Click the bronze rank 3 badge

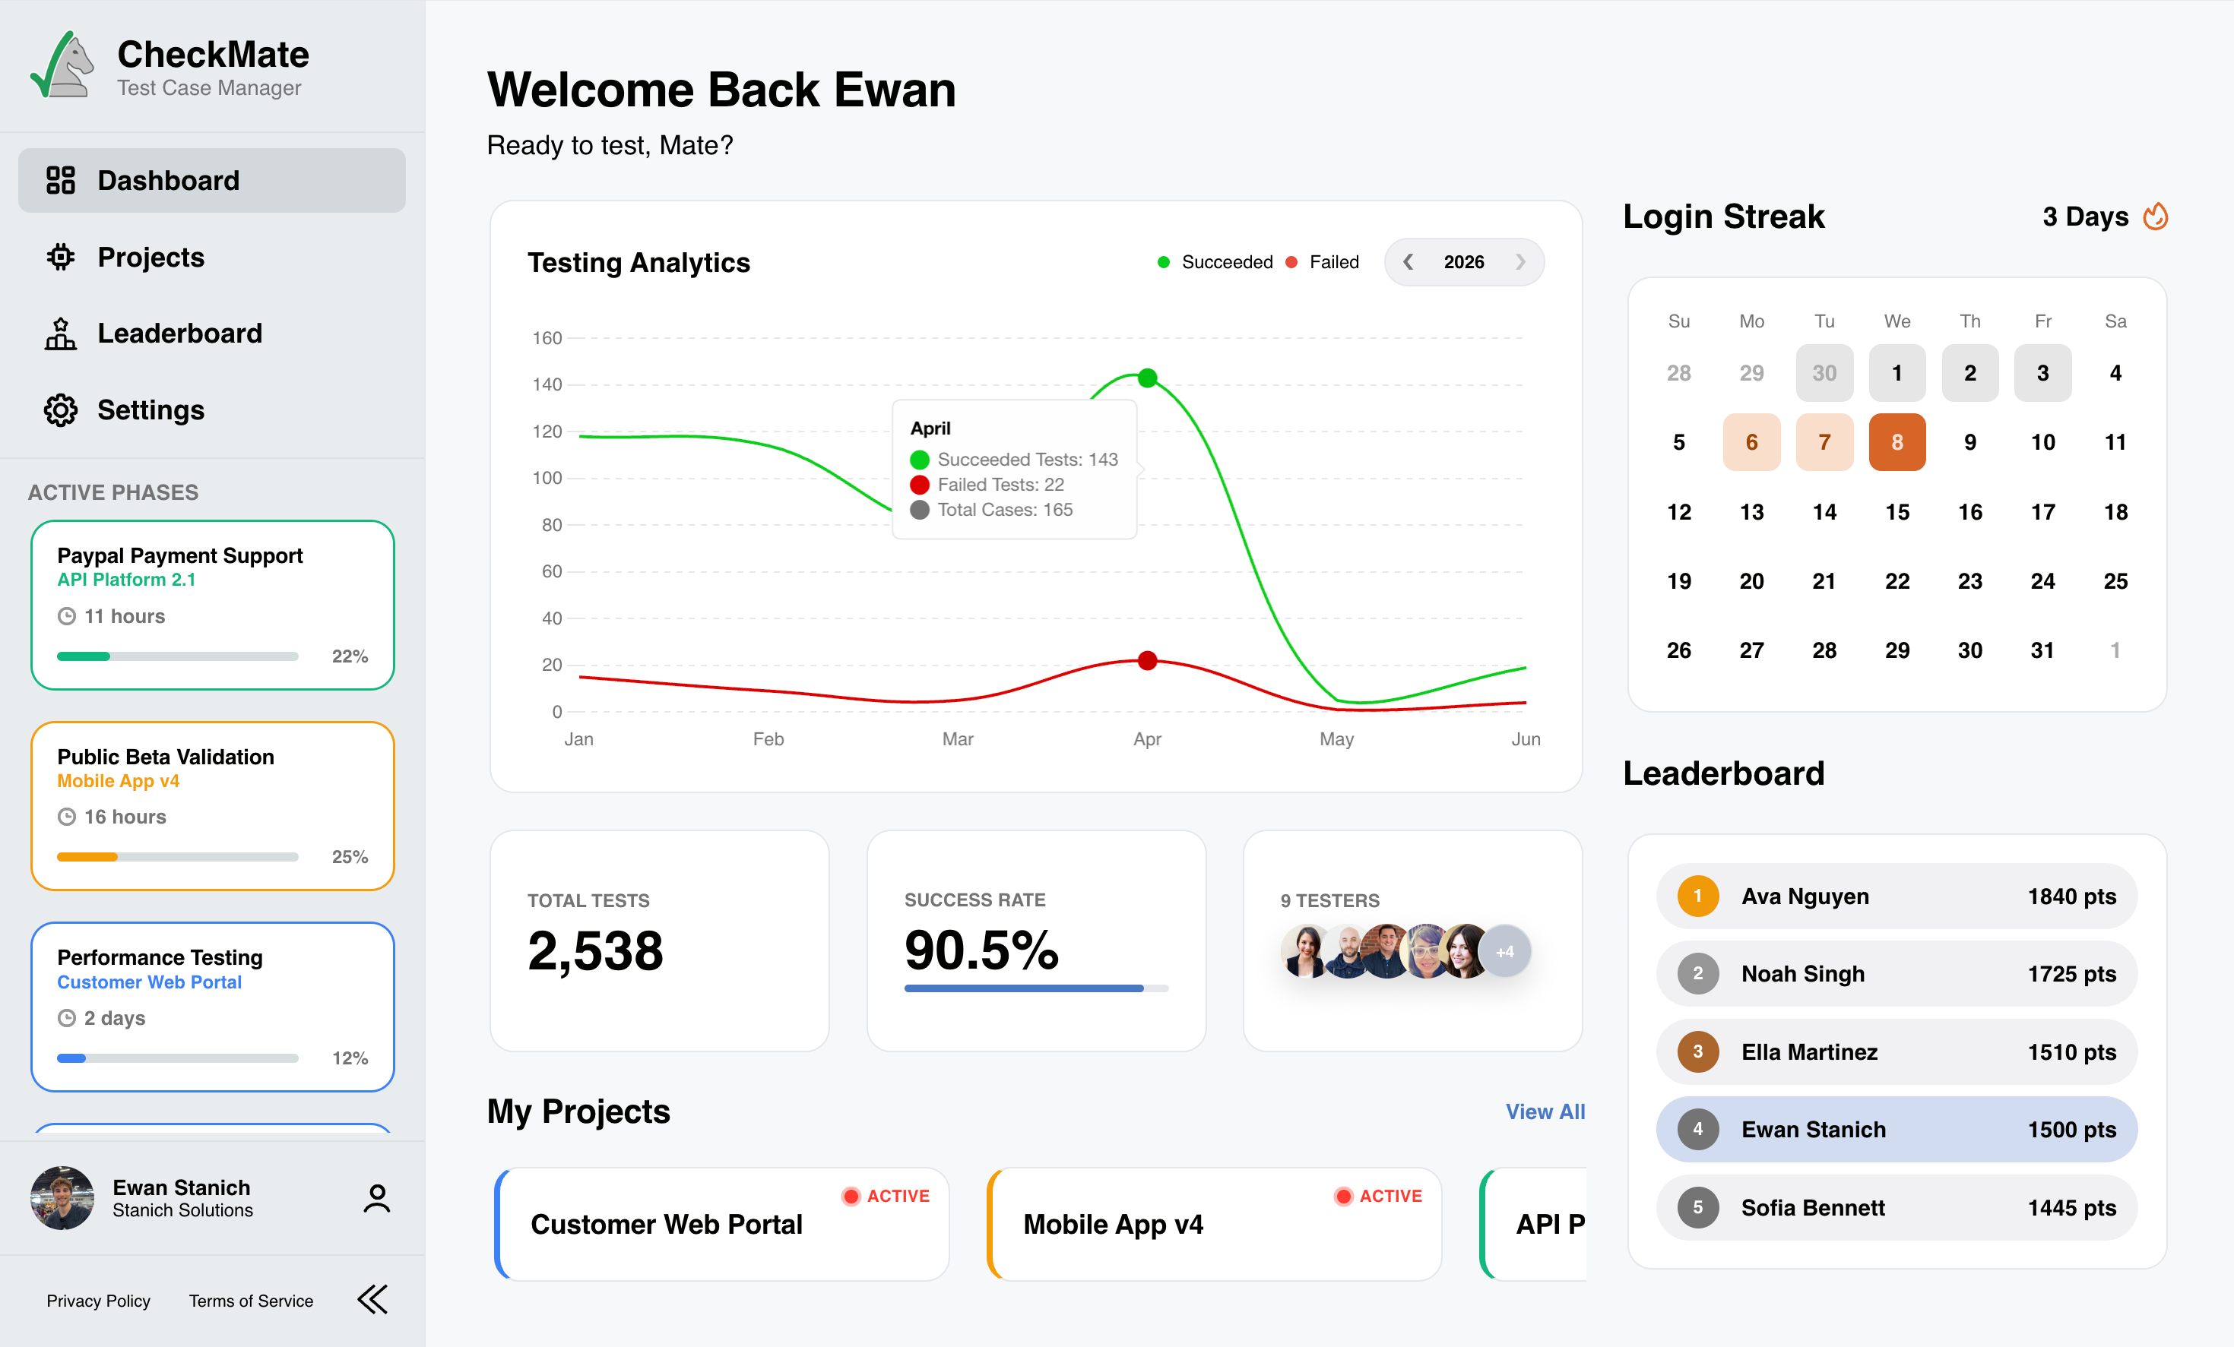[x=1698, y=1051]
